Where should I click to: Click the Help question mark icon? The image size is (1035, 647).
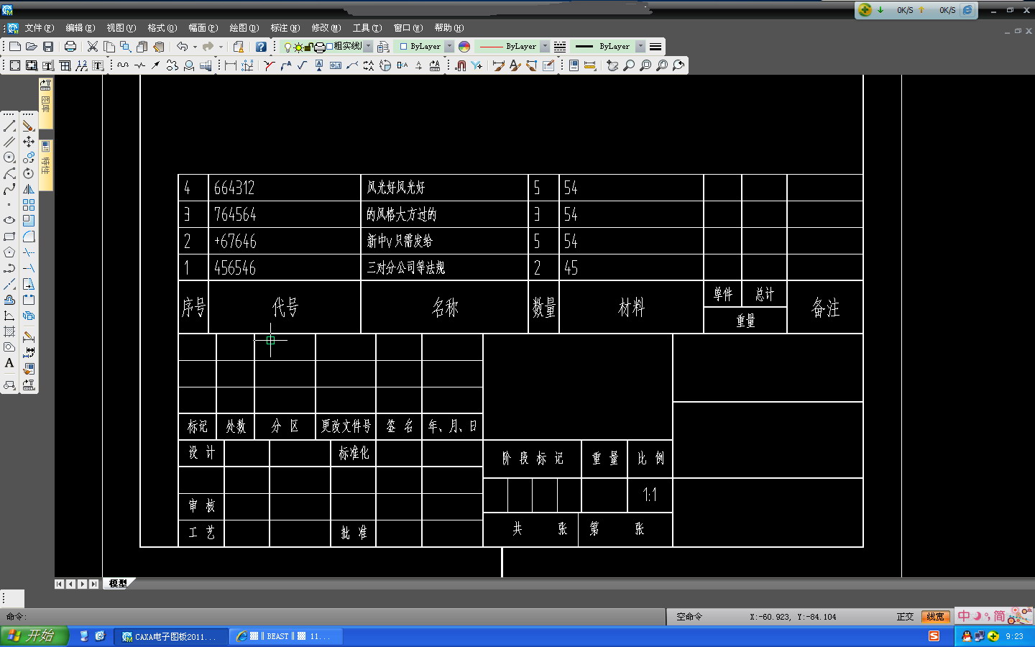point(261,47)
